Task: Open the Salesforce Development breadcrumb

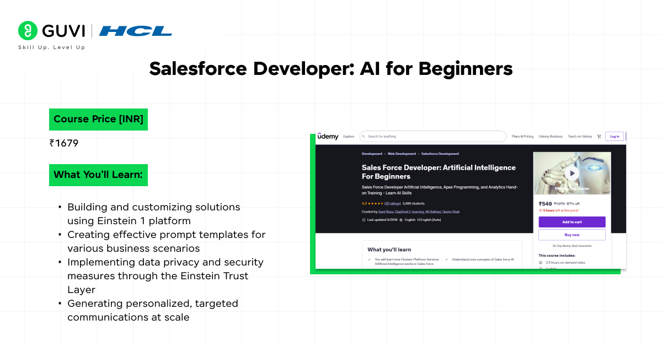Action: point(440,154)
